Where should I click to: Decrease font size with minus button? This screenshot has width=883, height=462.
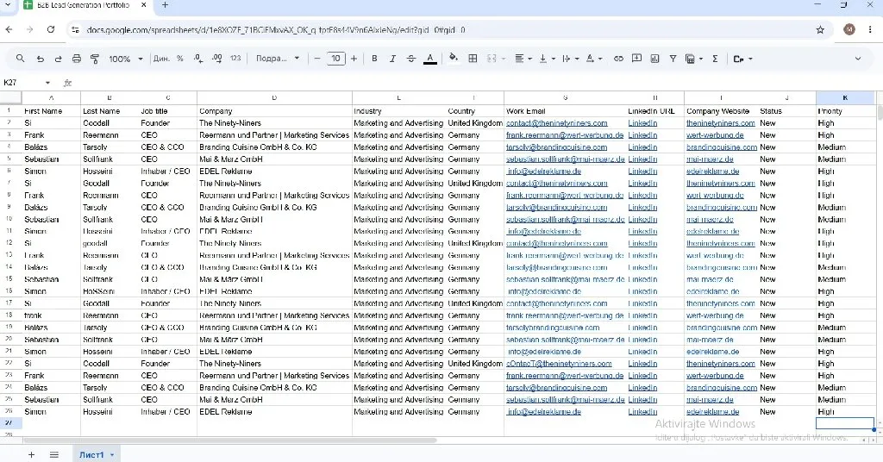tap(317, 59)
